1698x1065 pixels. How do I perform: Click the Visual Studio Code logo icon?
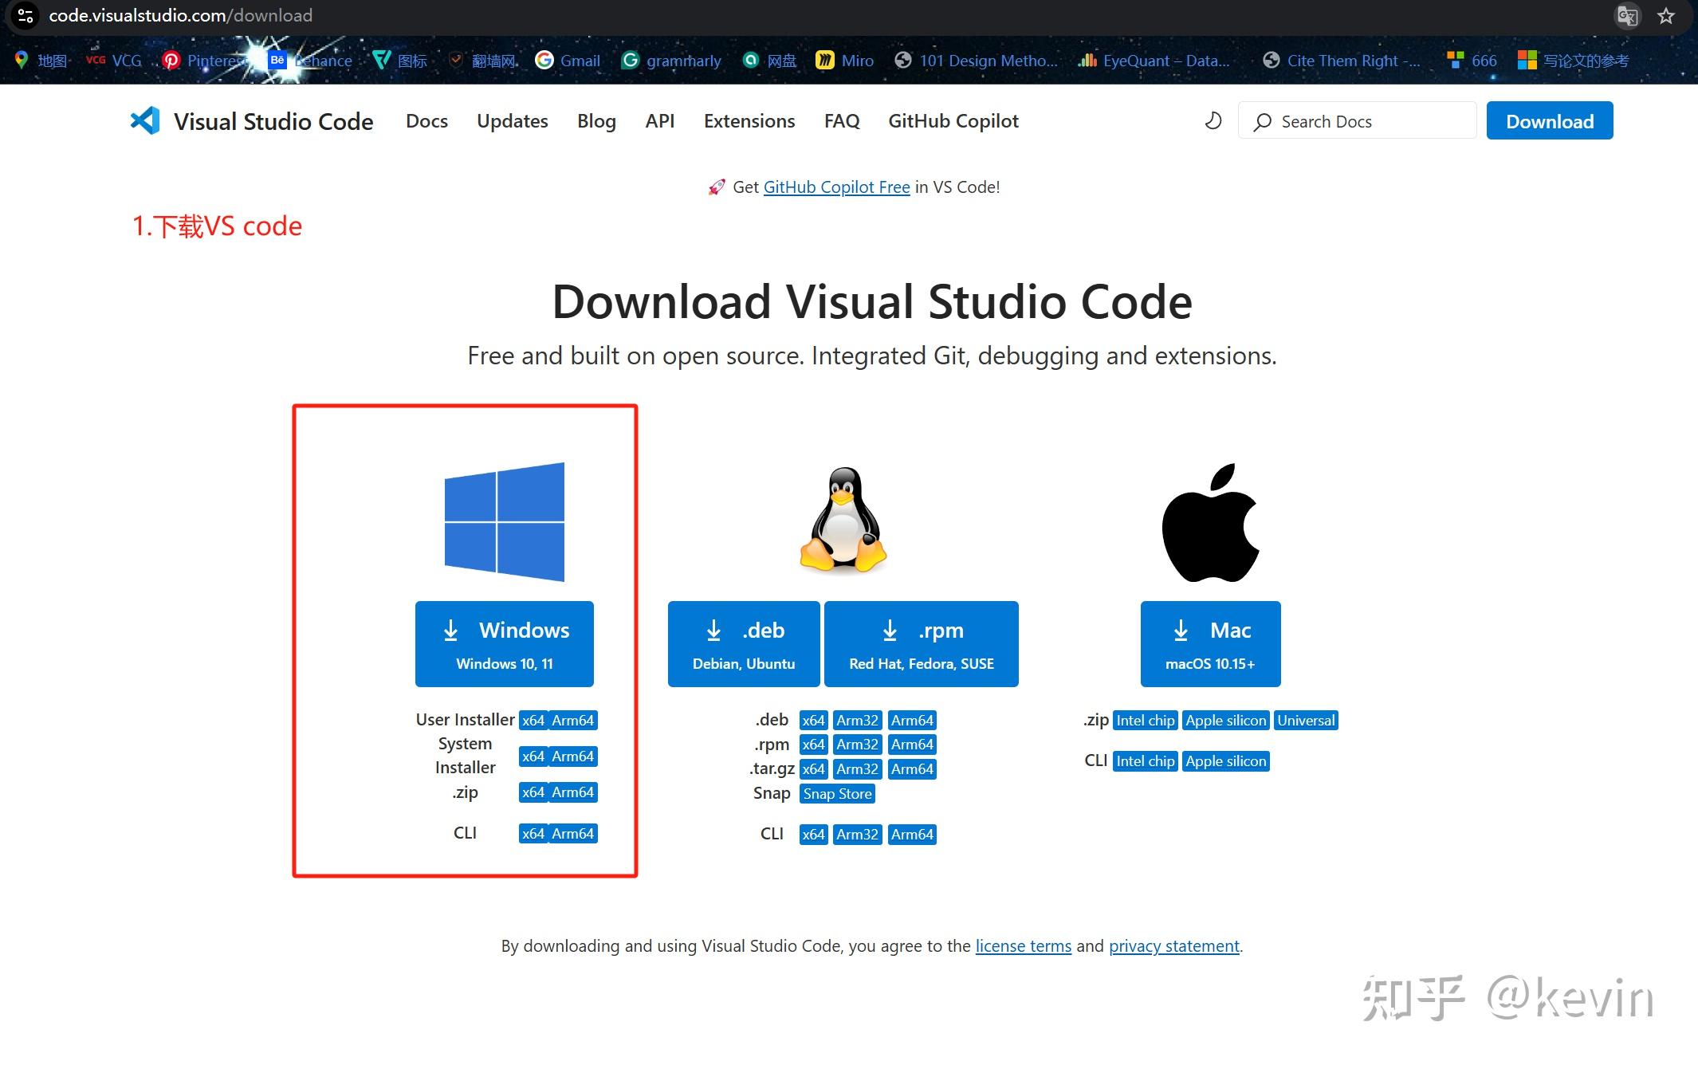[x=145, y=121]
